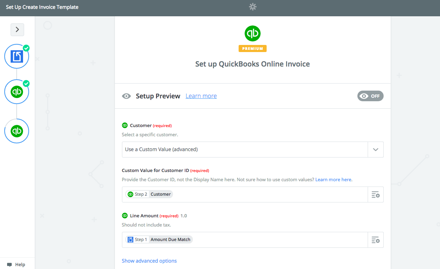The height and width of the screenshot is (269, 440).
Task: Click the Set Up Create Invoice Template title
Action: 42,7
